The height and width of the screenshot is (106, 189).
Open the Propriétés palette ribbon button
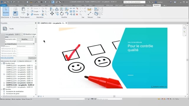click(15, 14)
